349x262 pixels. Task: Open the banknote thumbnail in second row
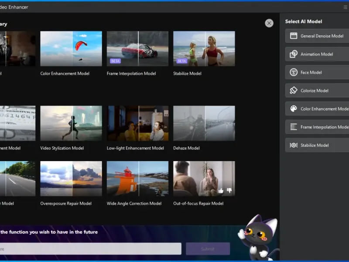[x=17, y=123]
